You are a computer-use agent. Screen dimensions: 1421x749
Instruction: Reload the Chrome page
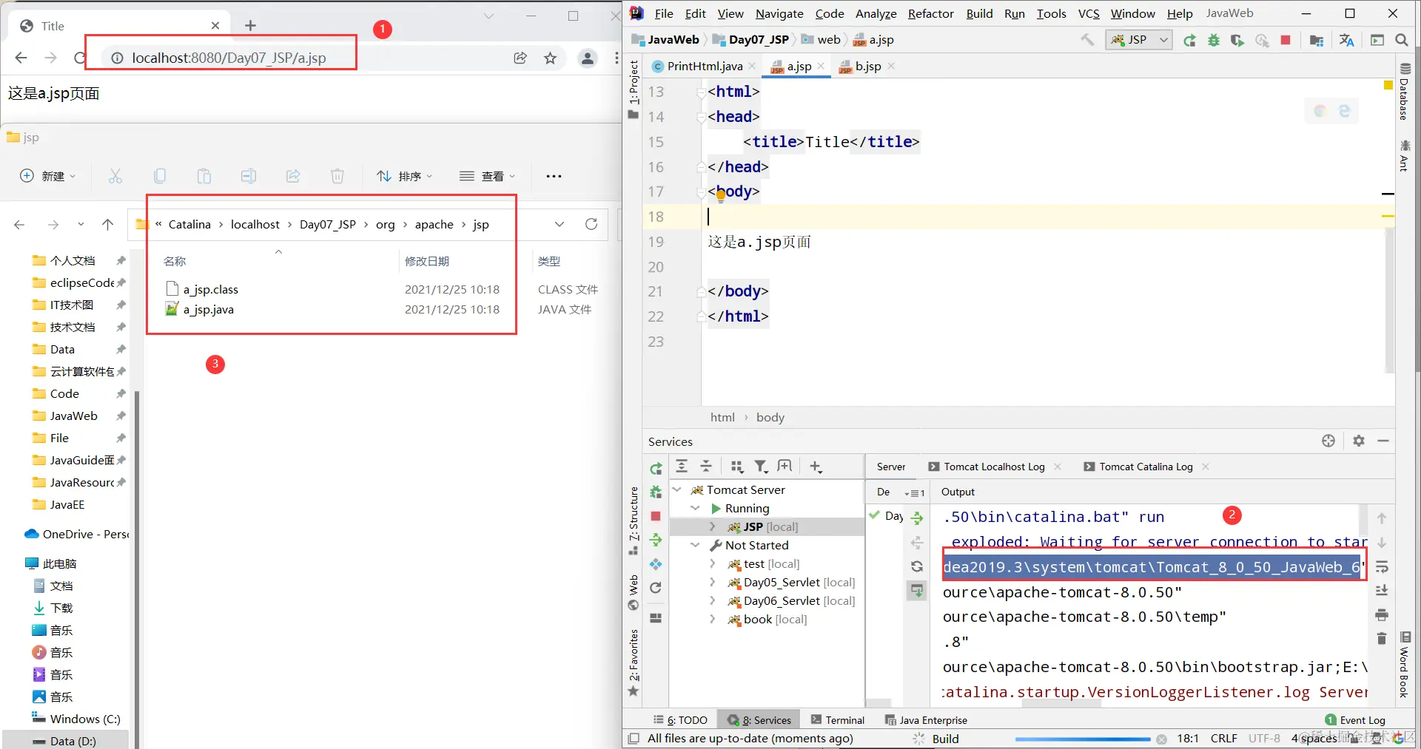point(80,58)
